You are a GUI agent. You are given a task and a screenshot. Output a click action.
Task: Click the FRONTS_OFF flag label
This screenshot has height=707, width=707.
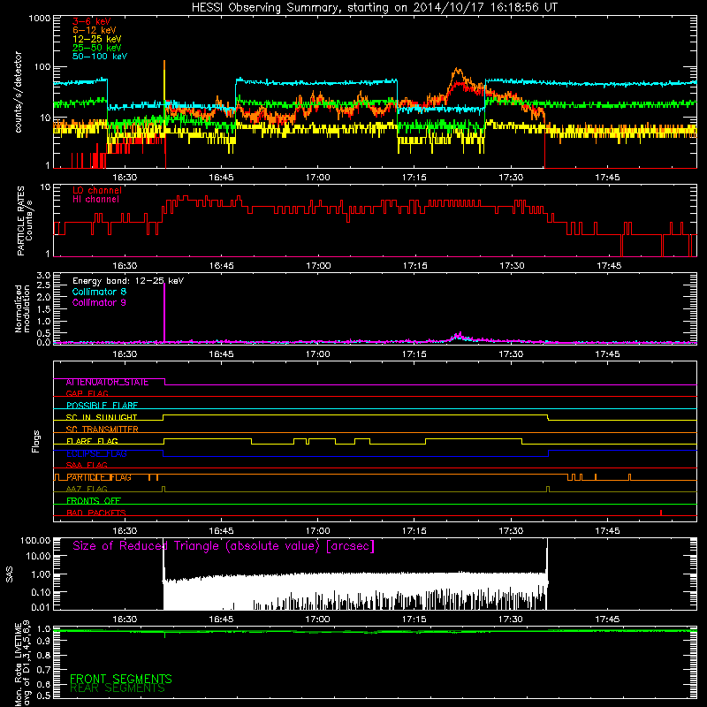(94, 501)
